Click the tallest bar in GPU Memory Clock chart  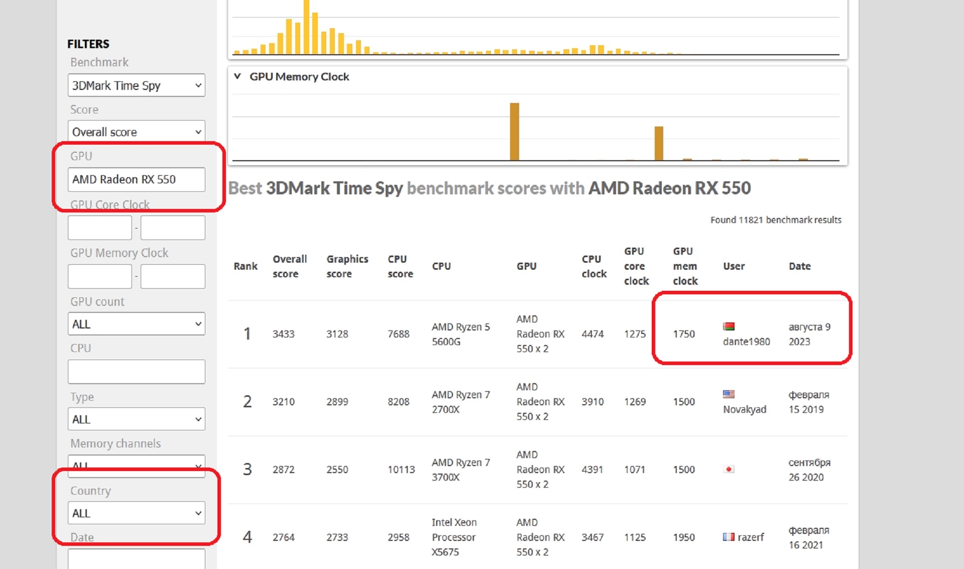514,132
